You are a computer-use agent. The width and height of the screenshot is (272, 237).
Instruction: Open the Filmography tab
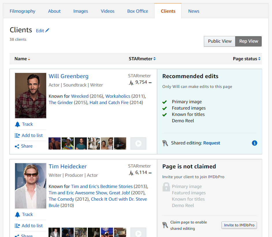[23, 11]
